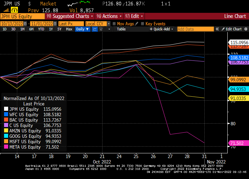Select the 5Y range tab
The width and height of the screenshot is (249, 179).
pyautogui.click(x=60, y=29)
